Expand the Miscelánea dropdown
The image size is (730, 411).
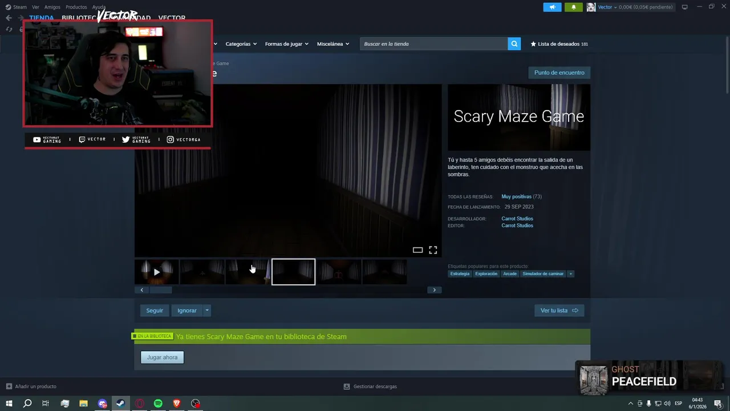pyautogui.click(x=333, y=44)
